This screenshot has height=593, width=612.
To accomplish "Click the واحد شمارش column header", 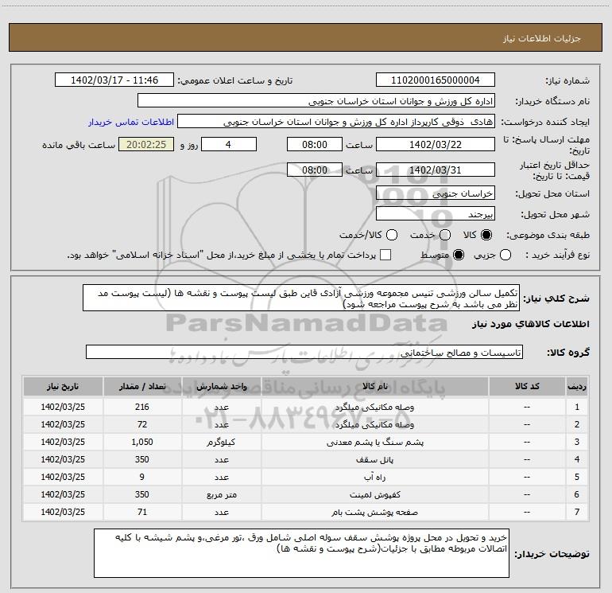I will tap(221, 386).
